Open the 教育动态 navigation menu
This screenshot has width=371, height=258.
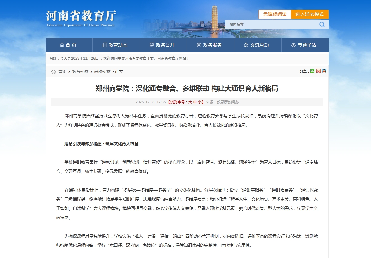click(115, 45)
